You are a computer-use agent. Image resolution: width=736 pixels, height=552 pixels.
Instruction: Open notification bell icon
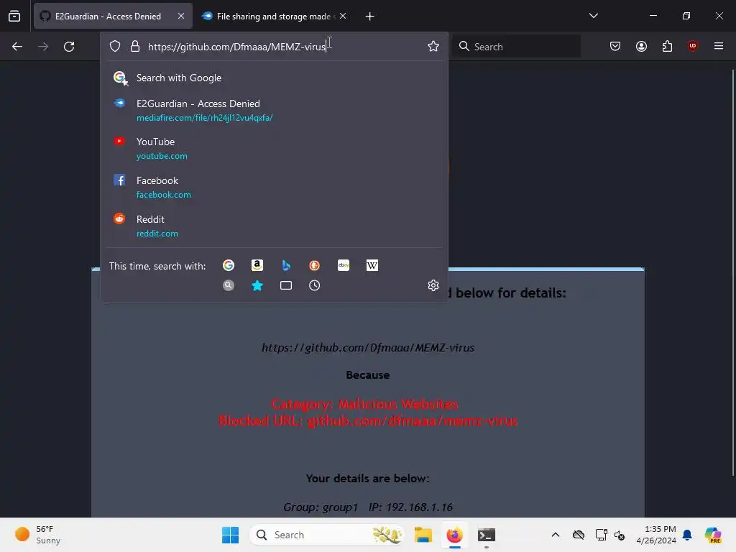tap(687, 535)
